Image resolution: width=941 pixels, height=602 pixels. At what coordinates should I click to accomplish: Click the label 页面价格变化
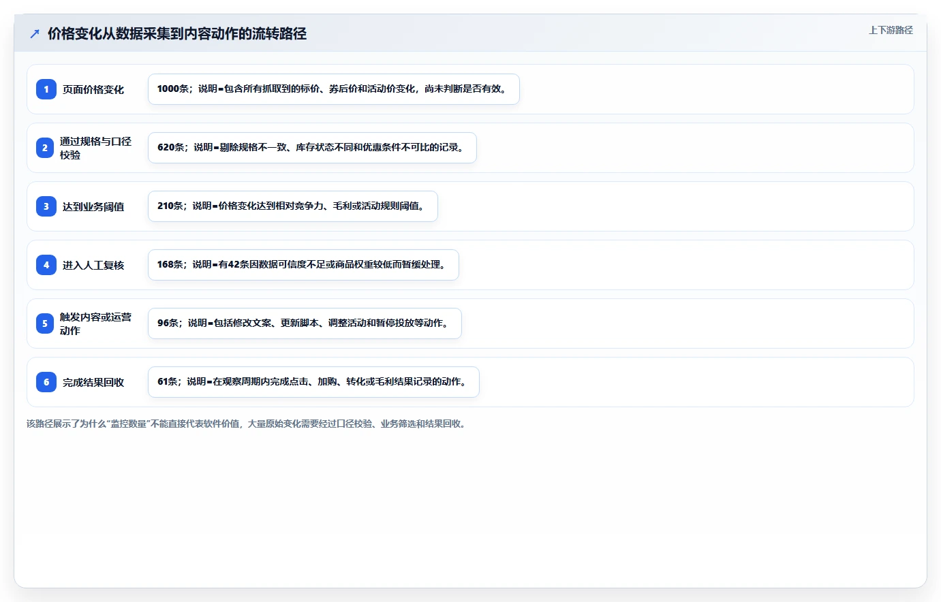tap(93, 89)
